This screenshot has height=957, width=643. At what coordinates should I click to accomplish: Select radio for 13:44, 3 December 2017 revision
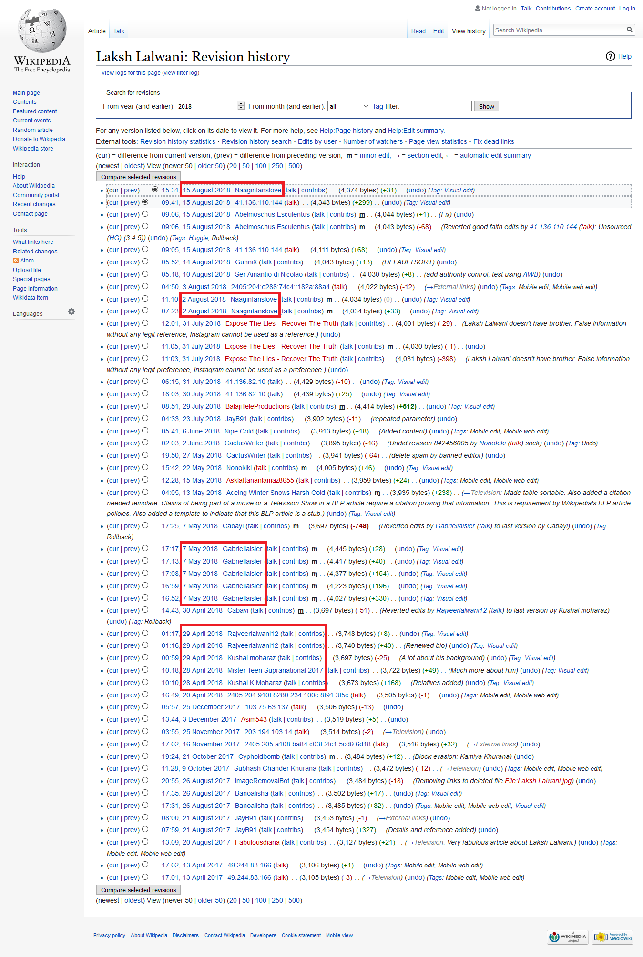click(145, 719)
